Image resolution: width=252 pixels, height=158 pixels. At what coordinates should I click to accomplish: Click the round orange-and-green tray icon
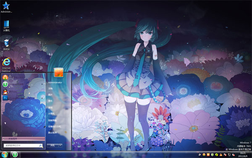coord(204,155)
